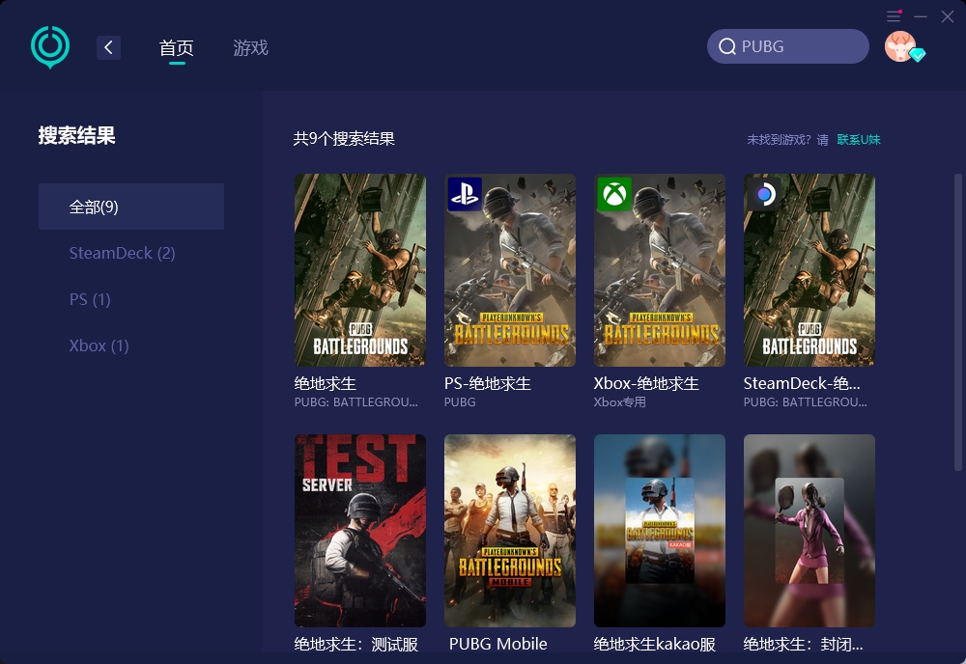The image size is (966, 664).
Task: Open the hamburger menu with notification dot
Action: click(x=893, y=16)
